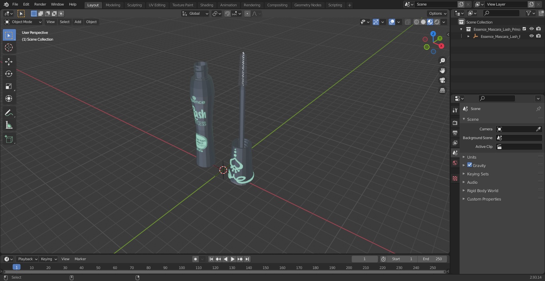The height and width of the screenshot is (281, 545).
Task: Click the current frame number field
Action: point(365,259)
